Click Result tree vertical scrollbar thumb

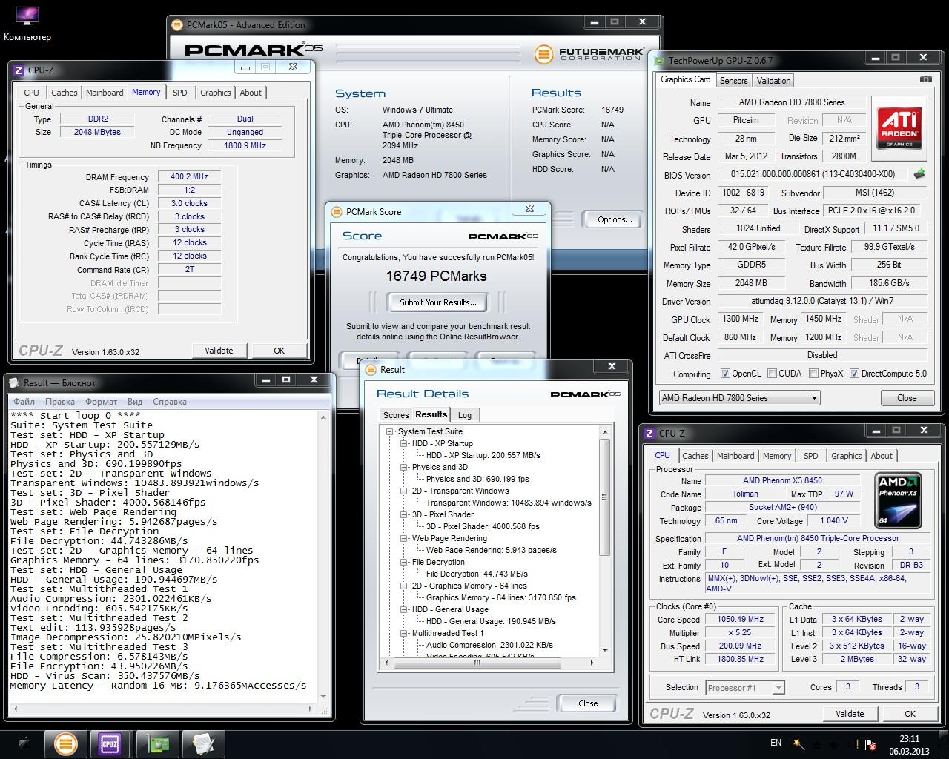[x=604, y=497]
